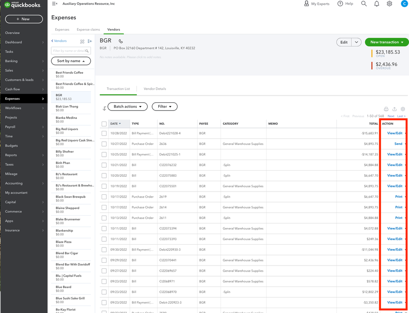Open the Filter dropdown
This screenshot has height=313, width=409.
(164, 106)
